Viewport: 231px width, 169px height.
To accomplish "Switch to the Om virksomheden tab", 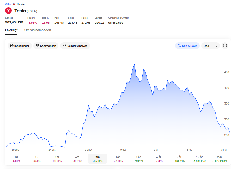I will coord(38,30).
